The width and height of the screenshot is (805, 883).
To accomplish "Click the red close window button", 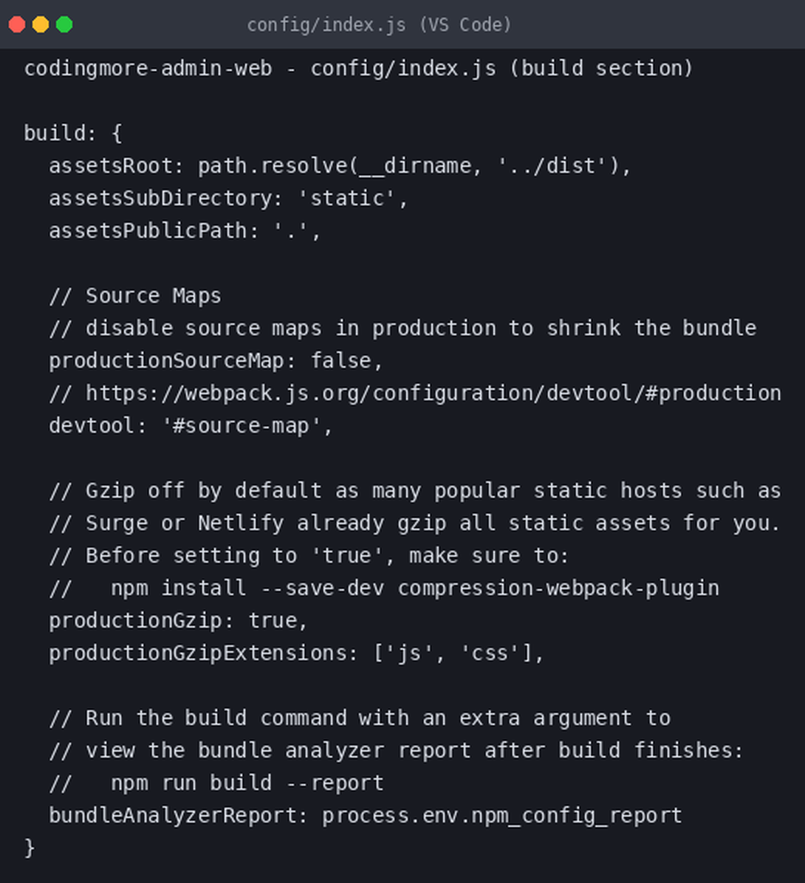I will pyautogui.click(x=17, y=25).
